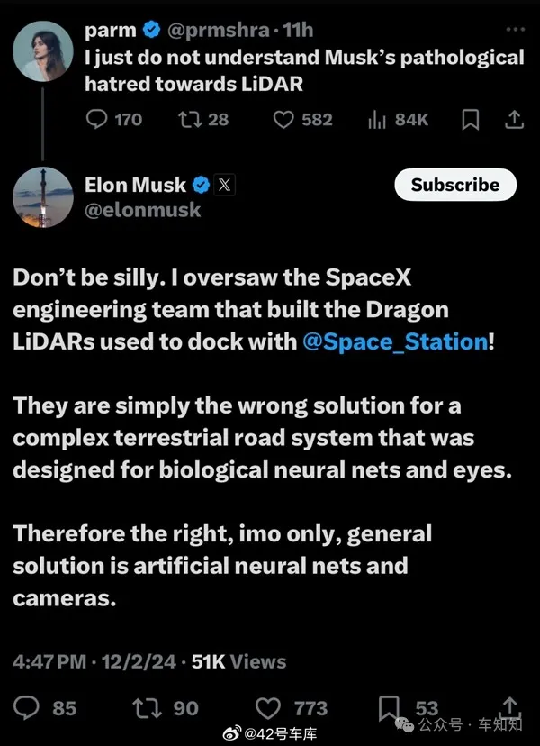Like Elon Musk's tweet
The image size is (540, 746).
point(268,707)
